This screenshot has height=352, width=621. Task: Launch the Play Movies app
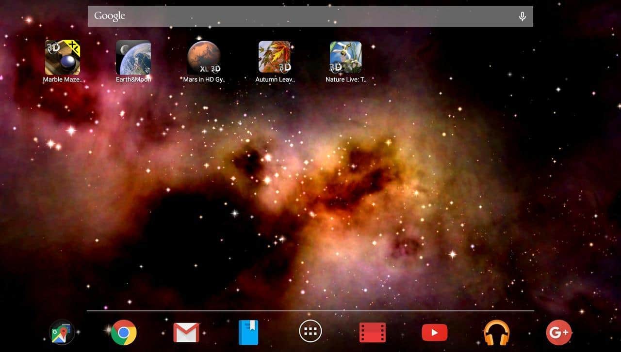373,332
